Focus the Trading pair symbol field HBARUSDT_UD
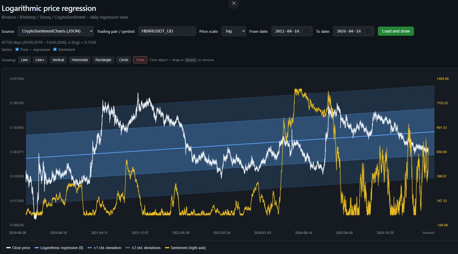Viewport: 458px width, 254px height. 167,31
